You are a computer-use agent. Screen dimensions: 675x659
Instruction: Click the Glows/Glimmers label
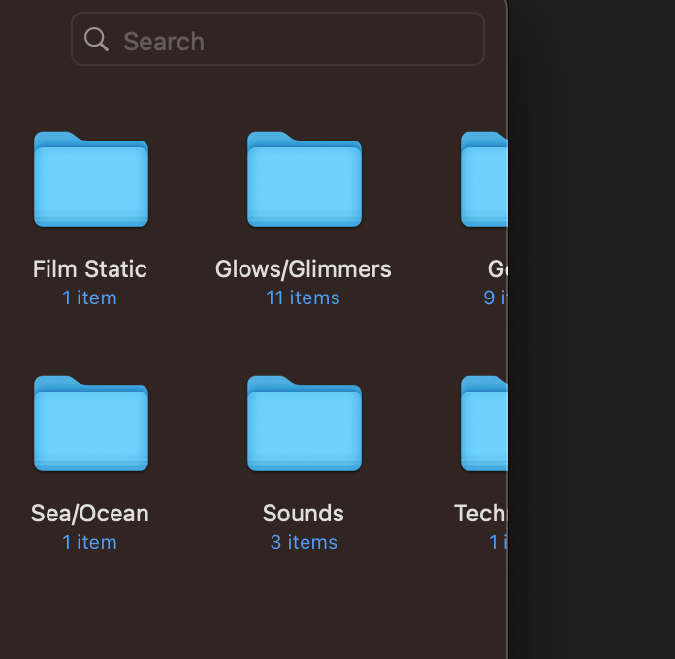[304, 269]
